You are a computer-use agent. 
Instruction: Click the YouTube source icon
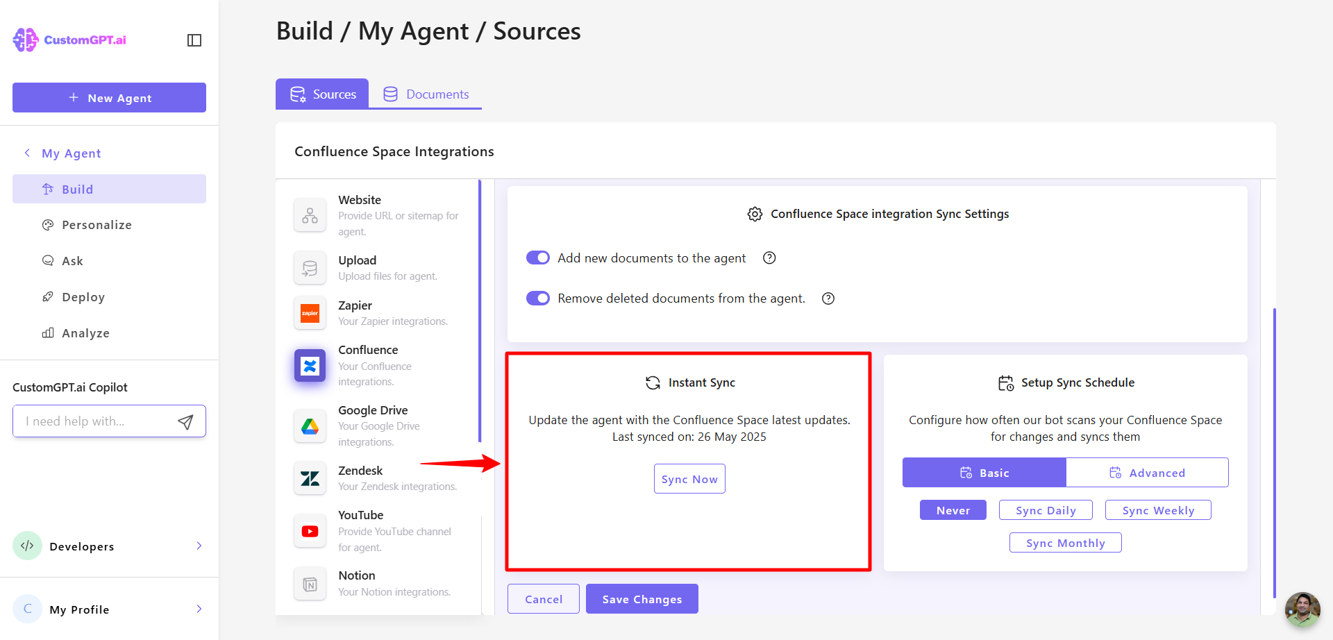pos(310,531)
